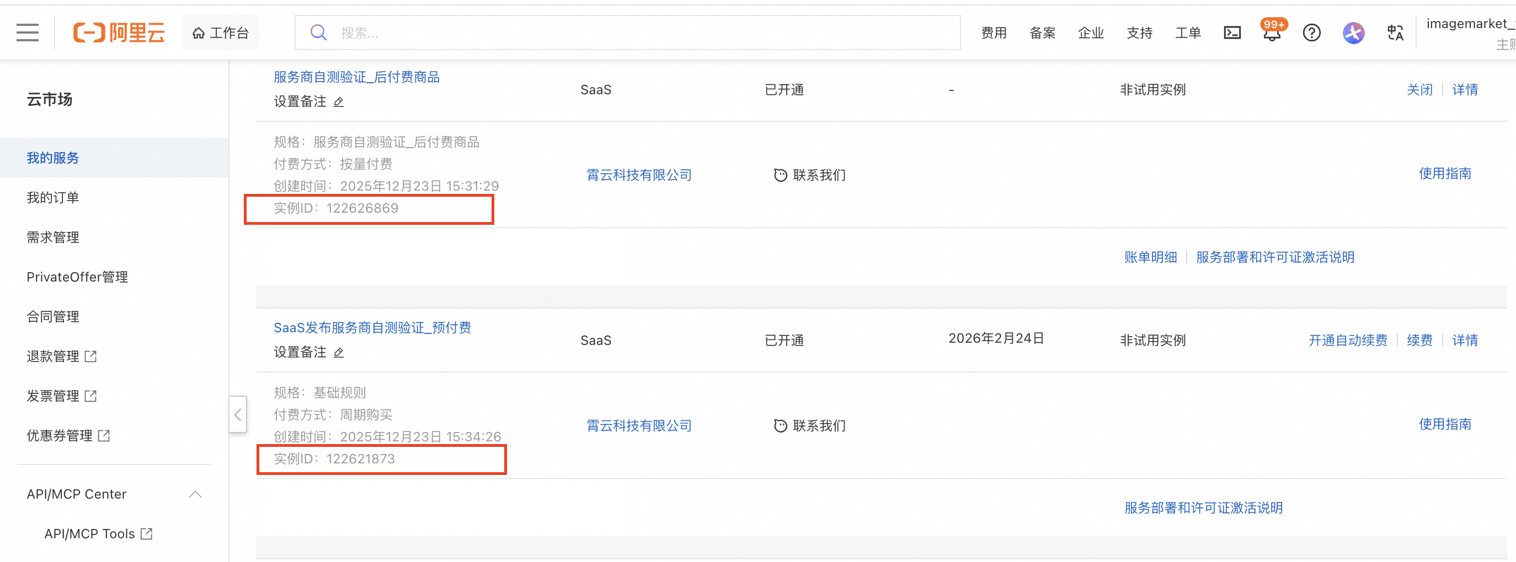Image resolution: width=1516 pixels, height=562 pixels.
Task: Edit note for 服务商自测验证_后付费商品
Action: tap(338, 102)
